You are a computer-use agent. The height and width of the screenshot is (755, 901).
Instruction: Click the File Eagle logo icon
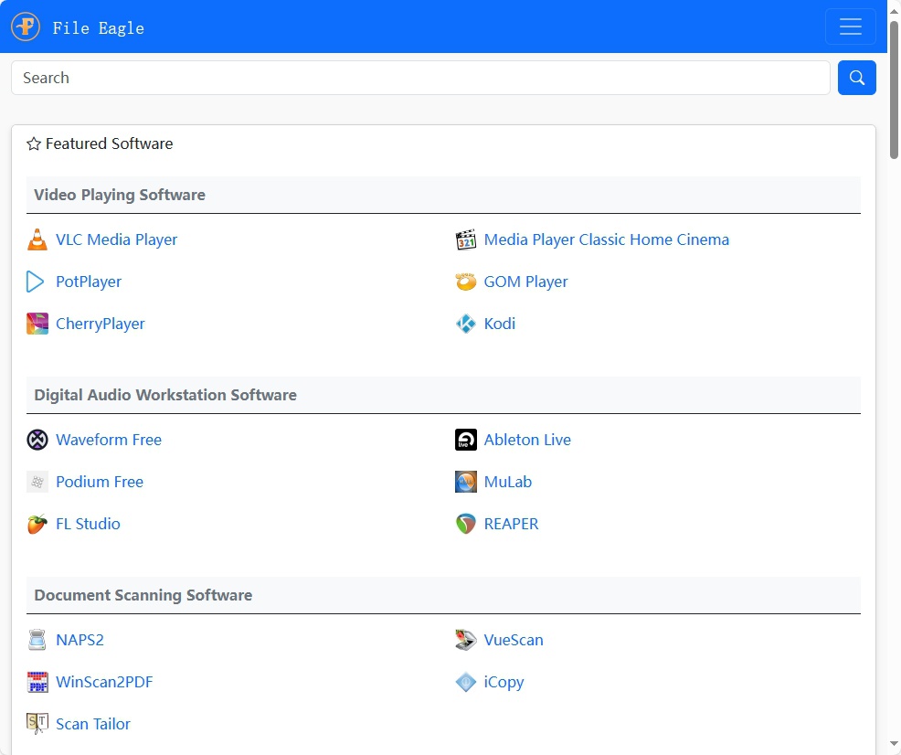click(x=26, y=27)
